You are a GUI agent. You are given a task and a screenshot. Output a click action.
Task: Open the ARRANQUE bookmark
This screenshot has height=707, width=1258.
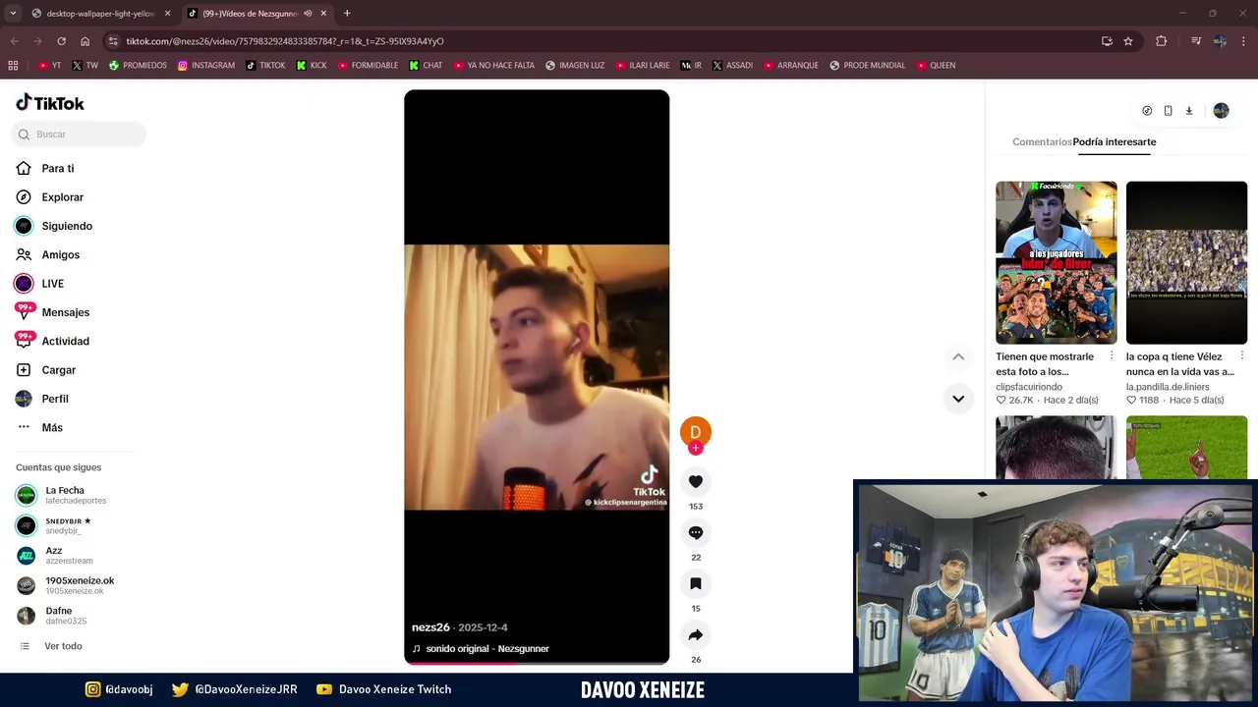pyautogui.click(x=790, y=66)
